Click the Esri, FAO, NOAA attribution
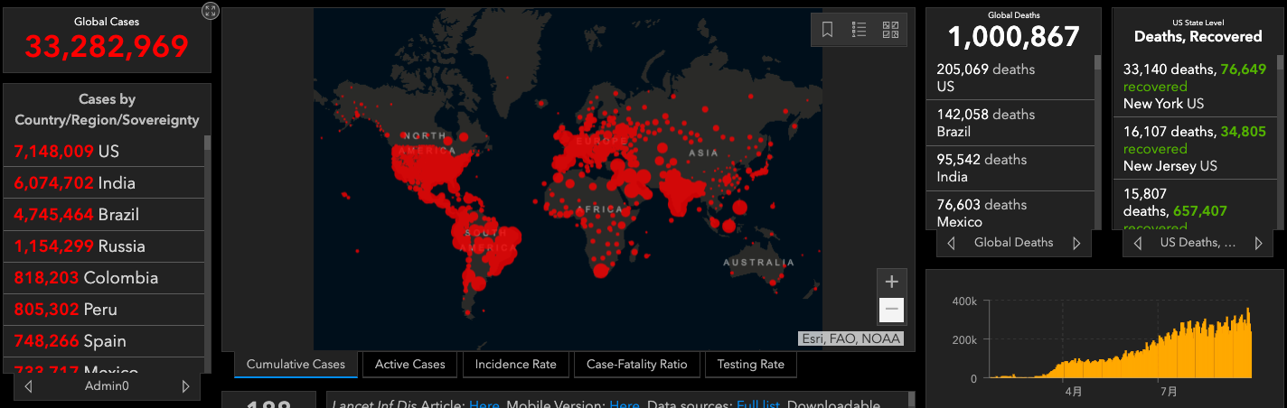Screen dimensions: 1287x408 click(x=850, y=338)
